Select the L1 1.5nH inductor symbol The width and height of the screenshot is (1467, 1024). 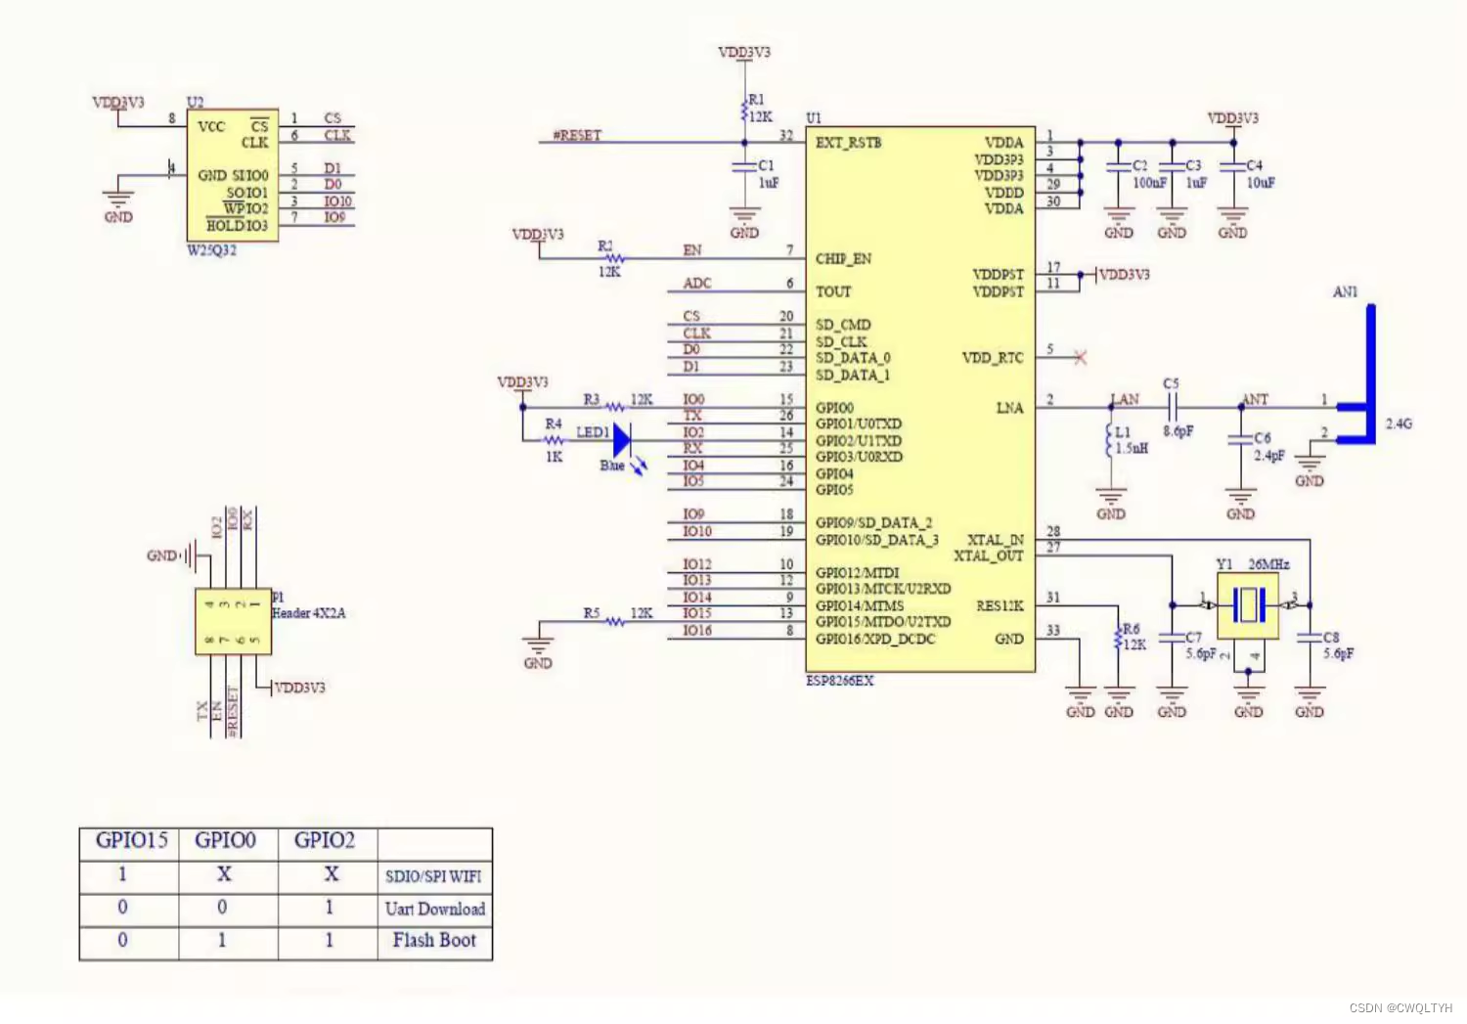pyautogui.click(x=1110, y=441)
